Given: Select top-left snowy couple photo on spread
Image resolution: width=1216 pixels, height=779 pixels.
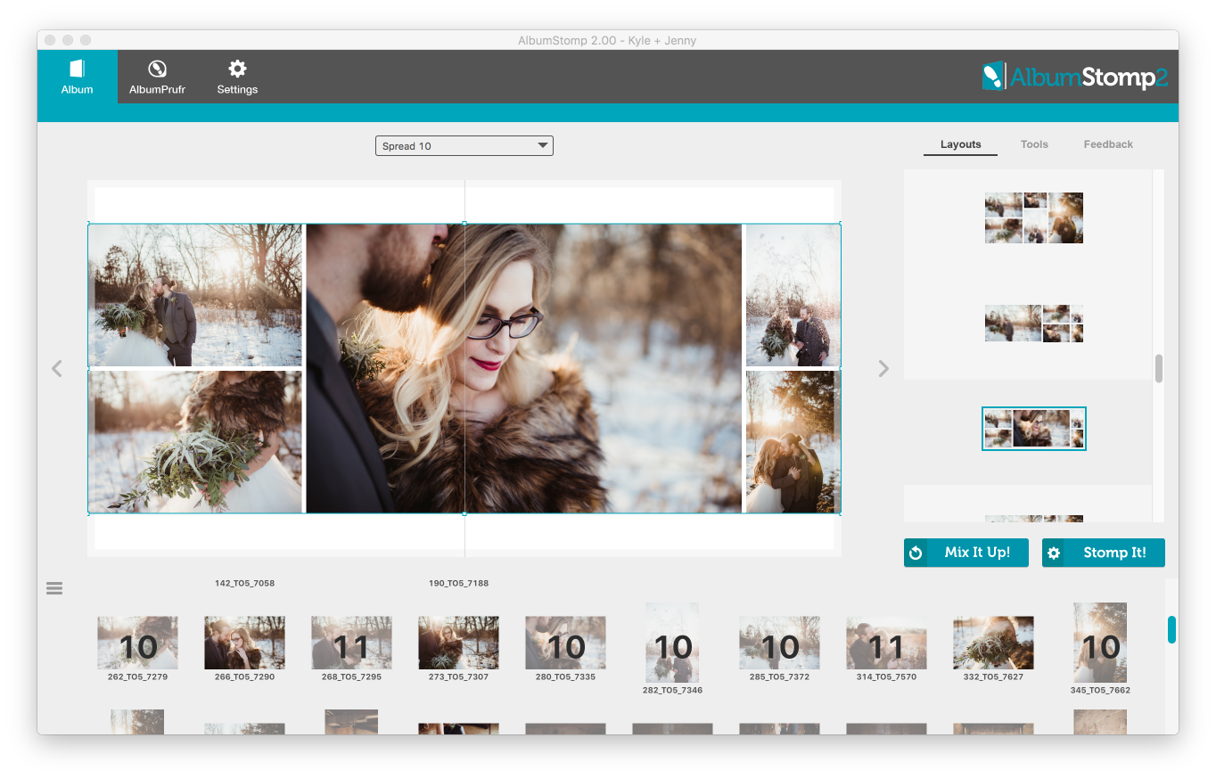Looking at the screenshot, I should [195, 295].
